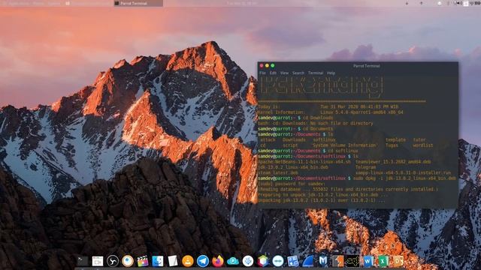Click 'wordlist' folder name in terminal output
The width and height of the screenshot is (481, 270).
[422, 145]
